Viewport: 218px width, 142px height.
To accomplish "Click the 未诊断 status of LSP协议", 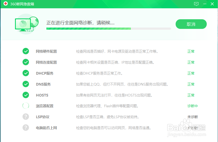I will tap(193, 117).
